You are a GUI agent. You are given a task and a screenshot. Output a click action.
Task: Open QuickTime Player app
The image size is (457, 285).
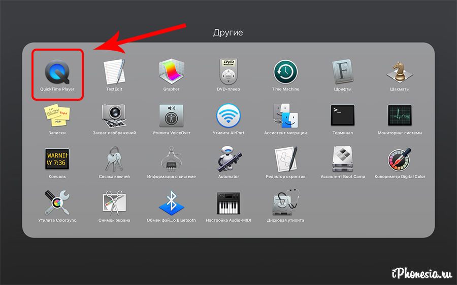pyautogui.click(x=57, y=72)
